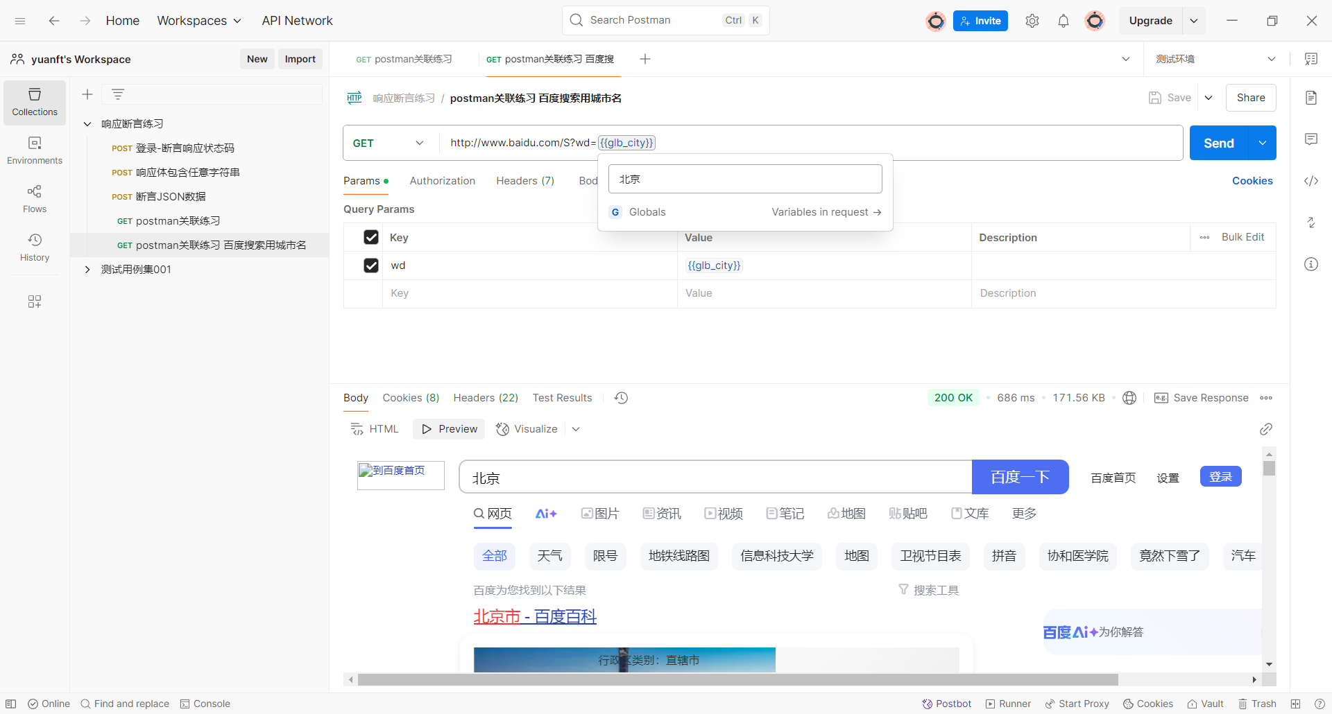Open response history clock icon
The height and width of the screenshot is (714, 1332).
tap(622, 398)
